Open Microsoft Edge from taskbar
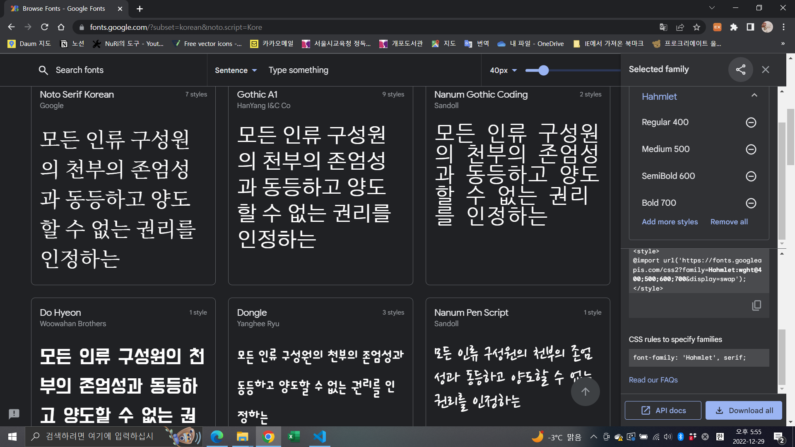795x447 pixels. pyautogui.click(x=217, y=437)
